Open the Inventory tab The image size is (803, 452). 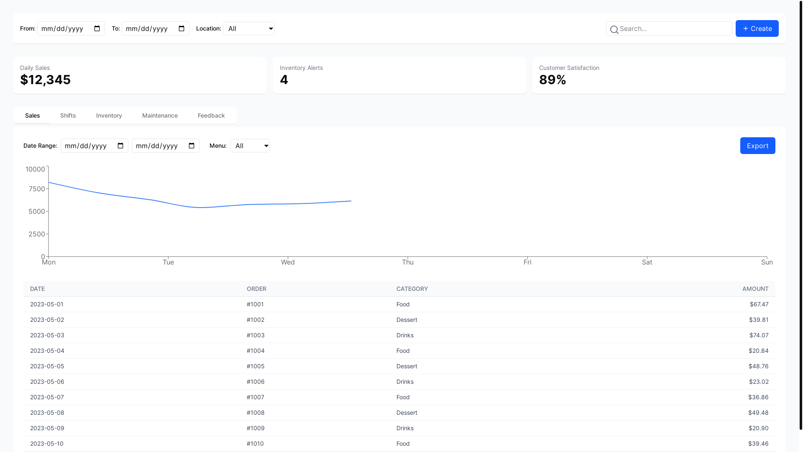(x=109, y=116)
